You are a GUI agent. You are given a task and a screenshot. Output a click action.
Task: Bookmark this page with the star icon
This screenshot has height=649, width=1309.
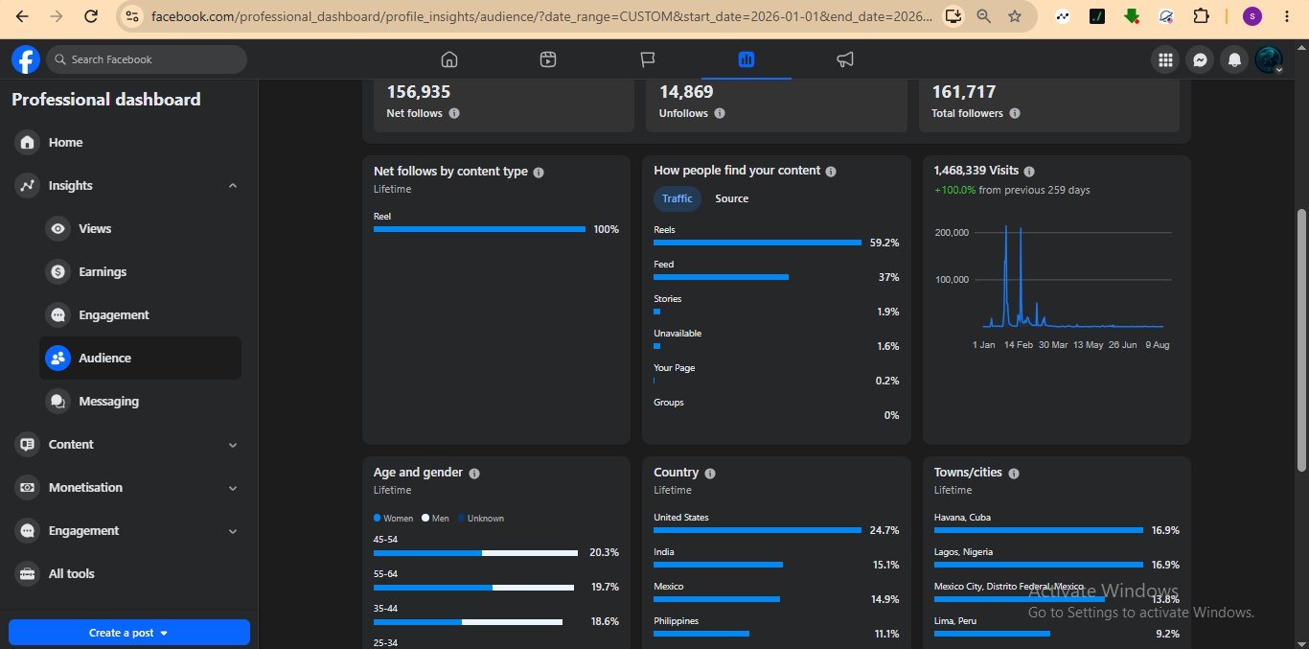1015,16
